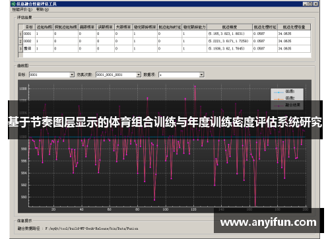This screenshot has width=330, height=239.
Task: Click the 0002 target cell in the table
Action: click(29, 41)
